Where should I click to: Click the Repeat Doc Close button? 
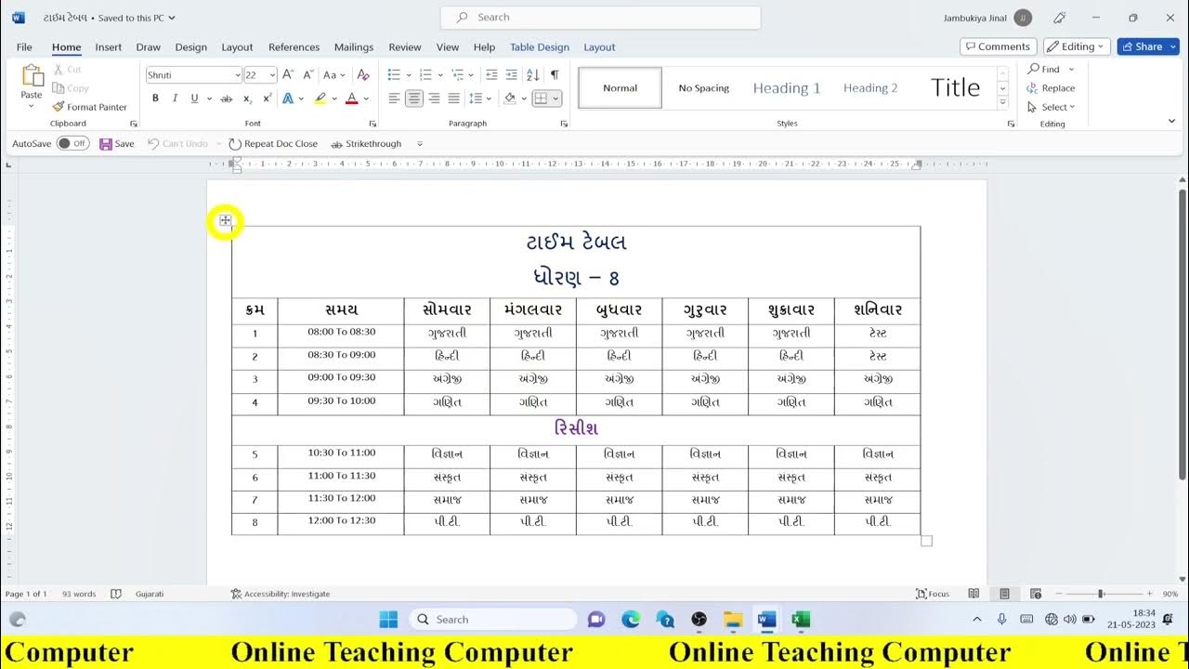(273, 144)
